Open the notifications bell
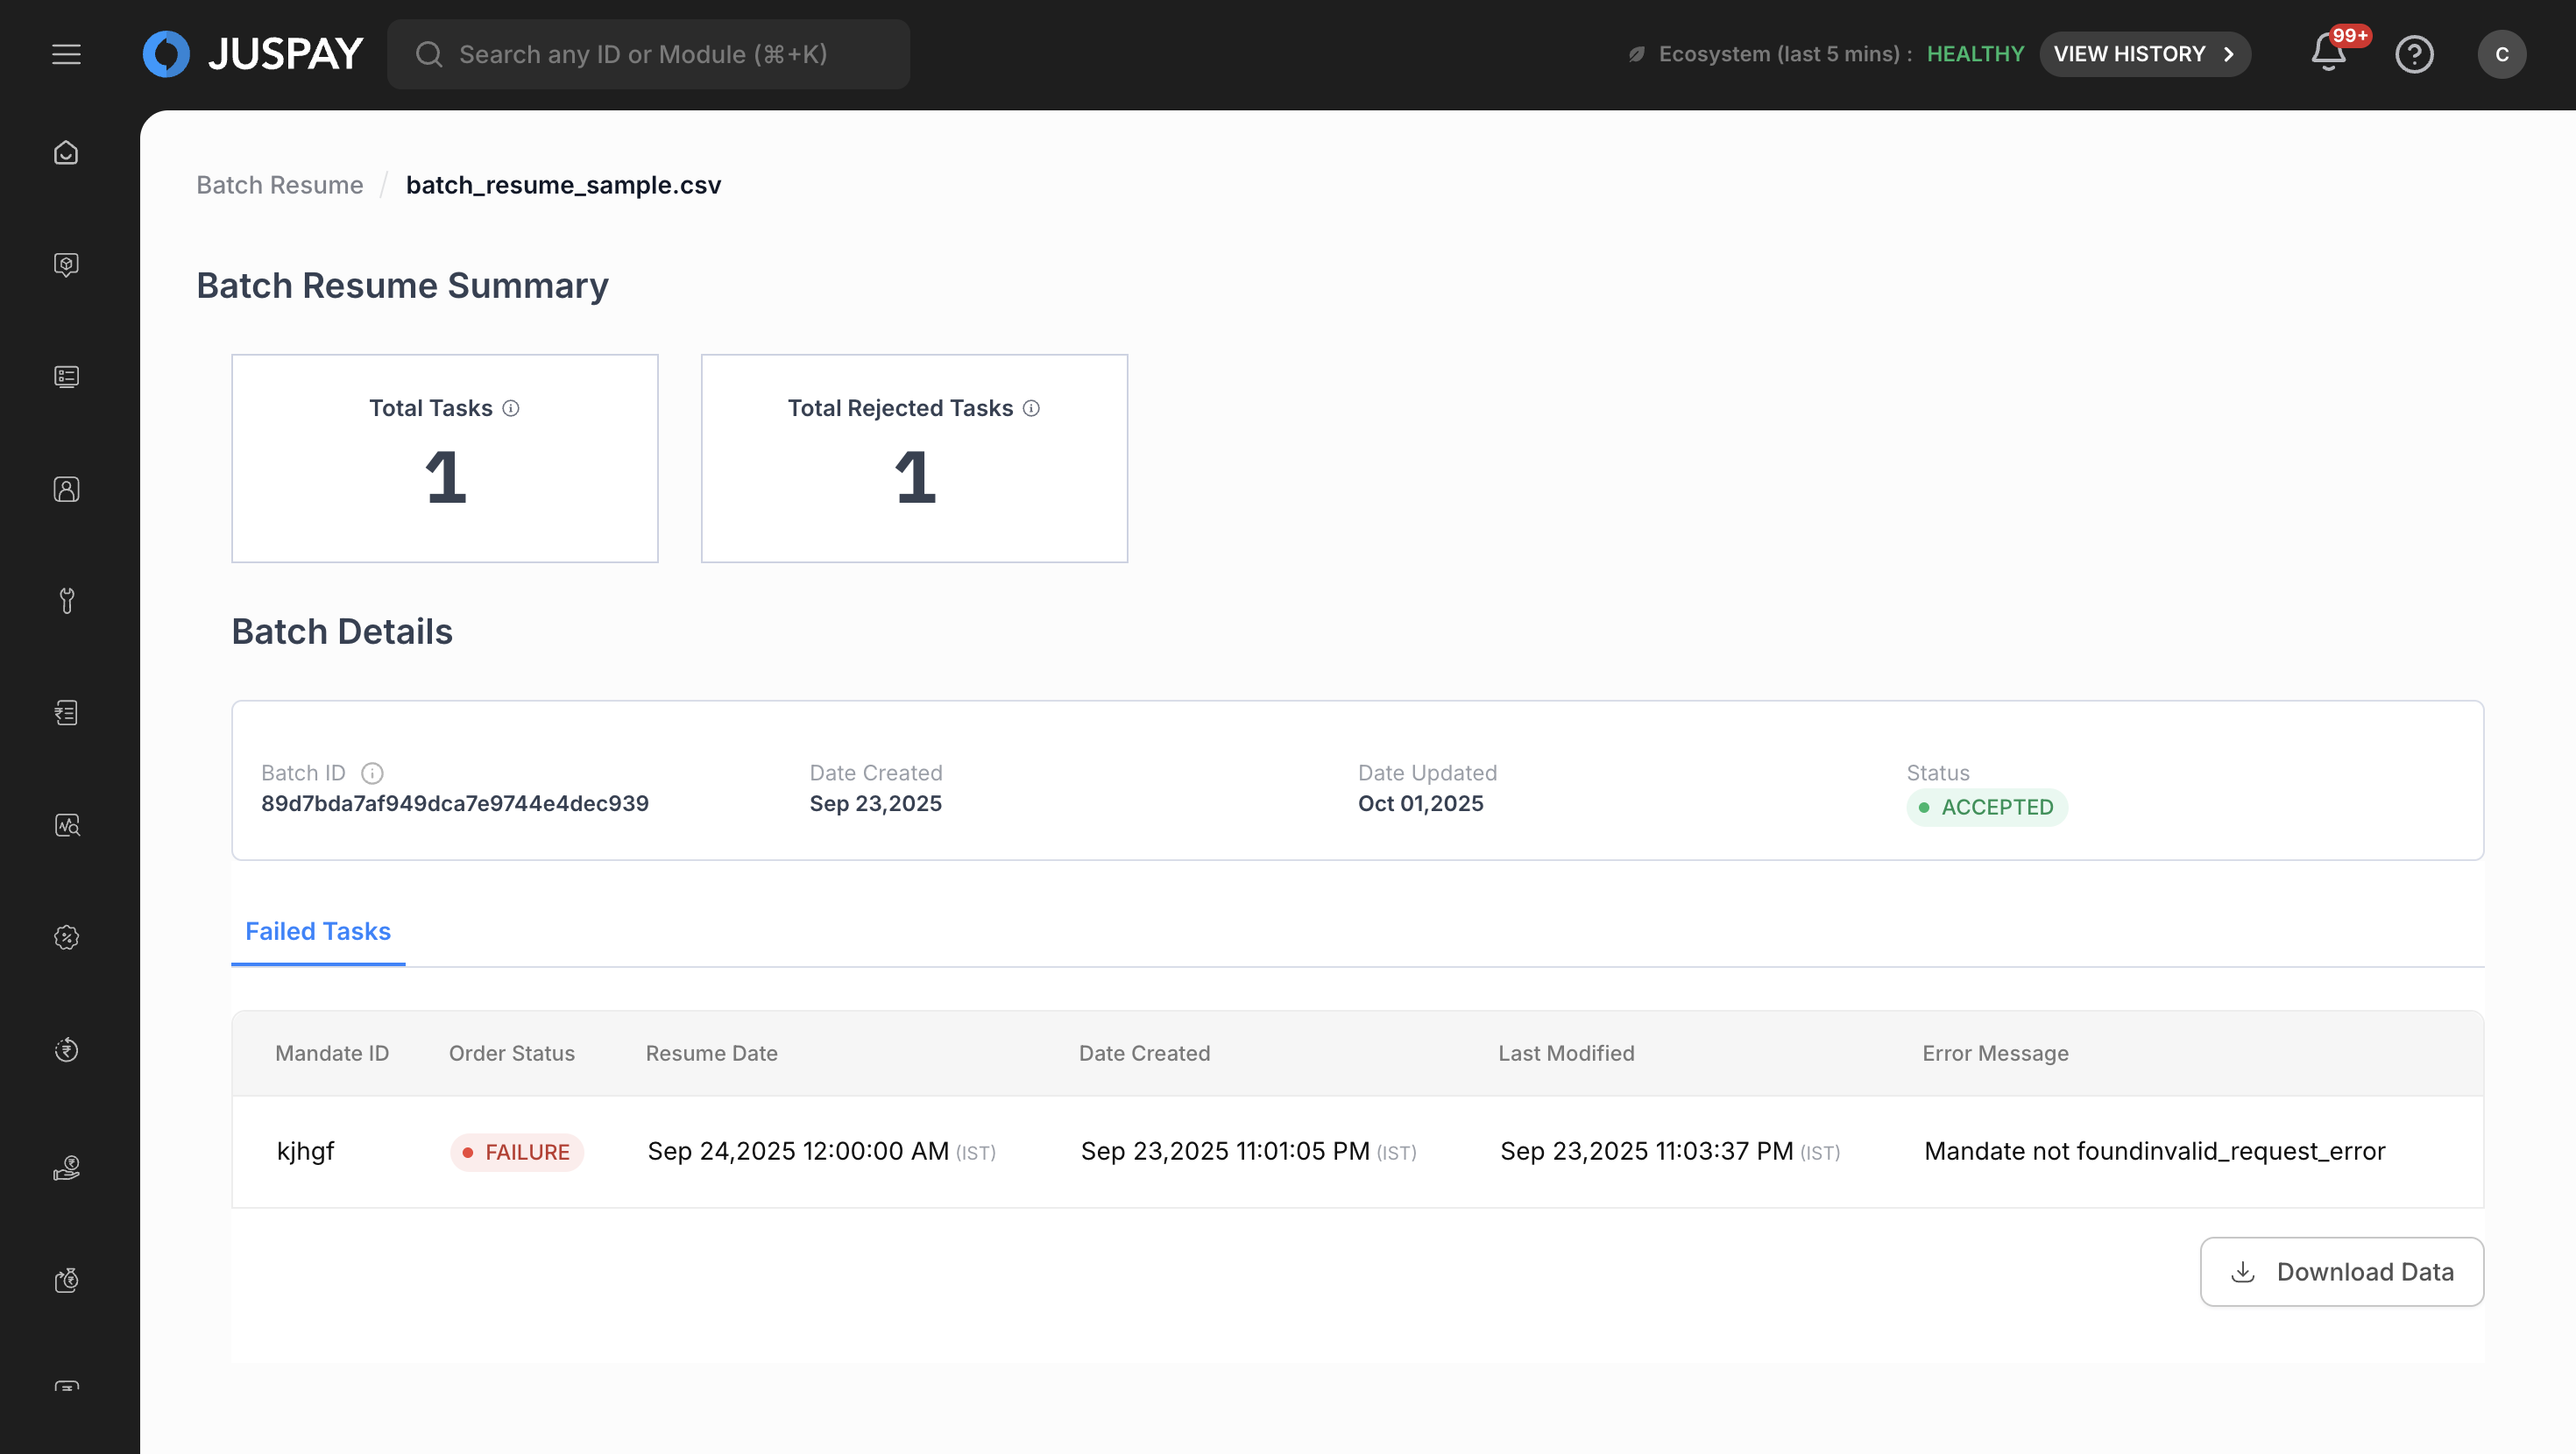Viewport: 2576px width, 1454px height. point(2328,54)
